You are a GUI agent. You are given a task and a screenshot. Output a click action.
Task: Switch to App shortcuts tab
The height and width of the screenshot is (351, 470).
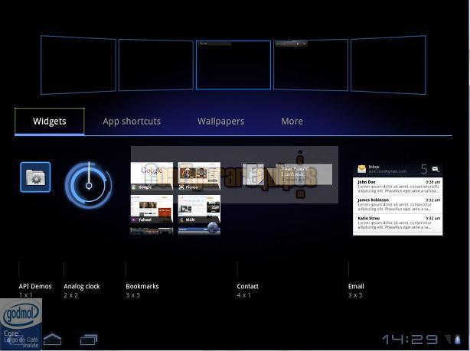pyautogui.click(x=132, y=122)
